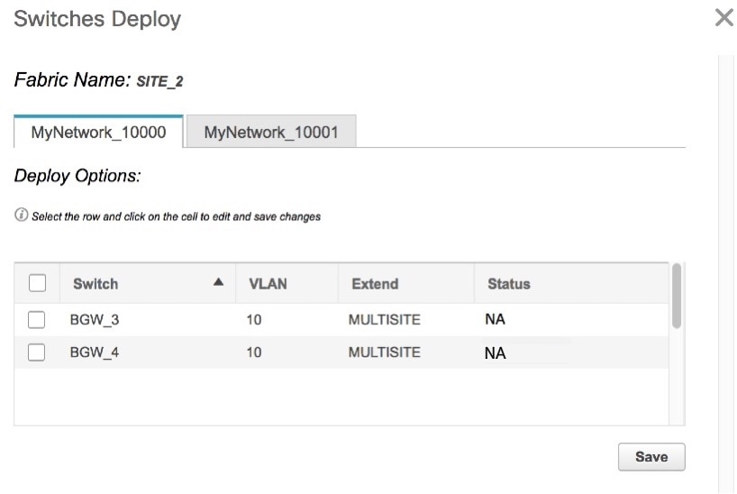
Task: Open the MyNetwork_10001 tab
Action: click(270, 132)
